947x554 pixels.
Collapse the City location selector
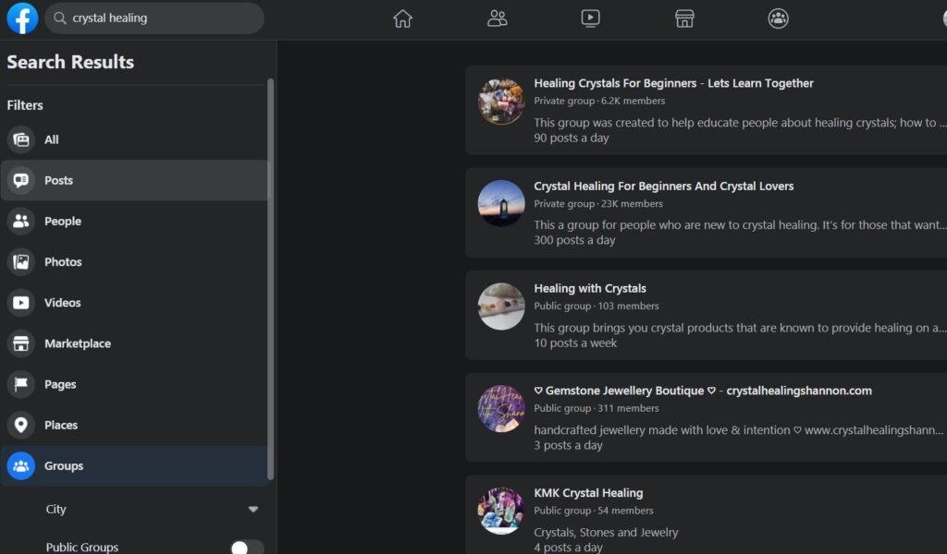pos(253,509)
